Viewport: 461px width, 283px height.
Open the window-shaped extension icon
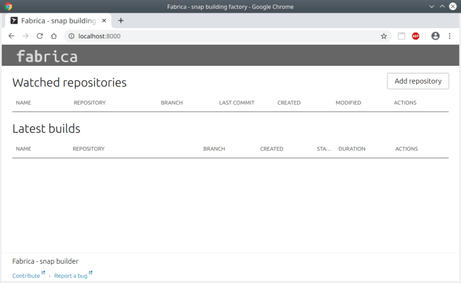click(401, 36)
